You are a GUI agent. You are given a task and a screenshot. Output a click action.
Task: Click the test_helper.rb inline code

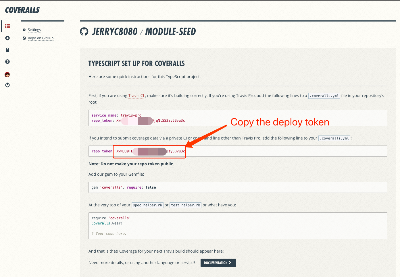186,205
